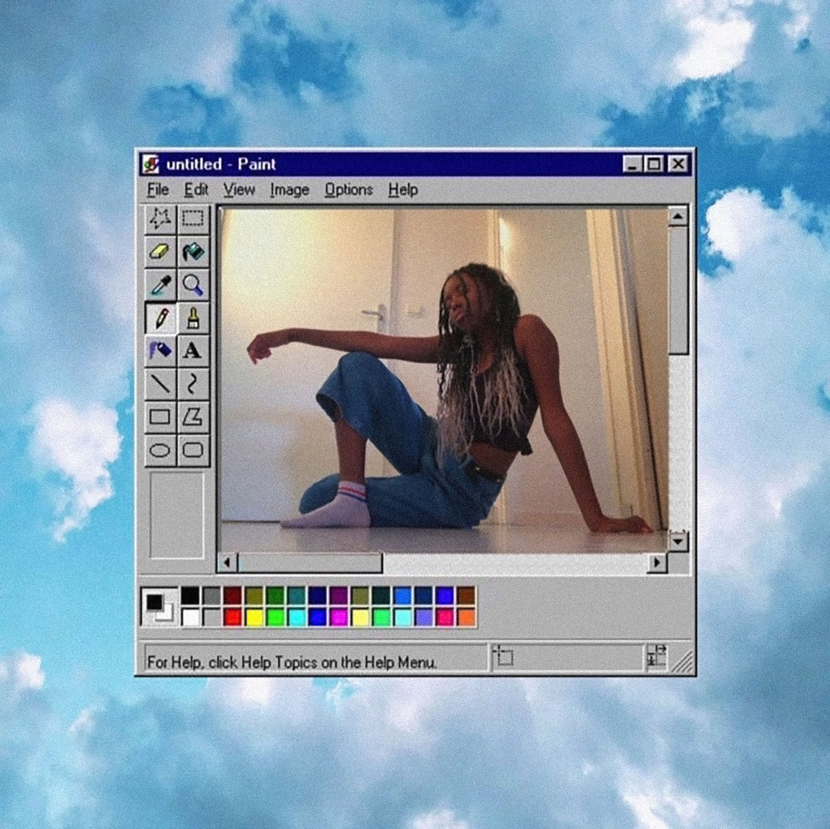Image resolution: width=830 pixels, height=829 pixels.
Task: Pick the bright red color swatch
Action: point(233,617)
